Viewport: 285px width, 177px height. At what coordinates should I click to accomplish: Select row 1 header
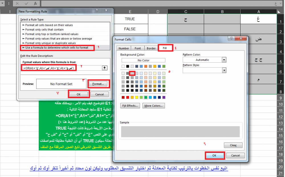point(281,19)
